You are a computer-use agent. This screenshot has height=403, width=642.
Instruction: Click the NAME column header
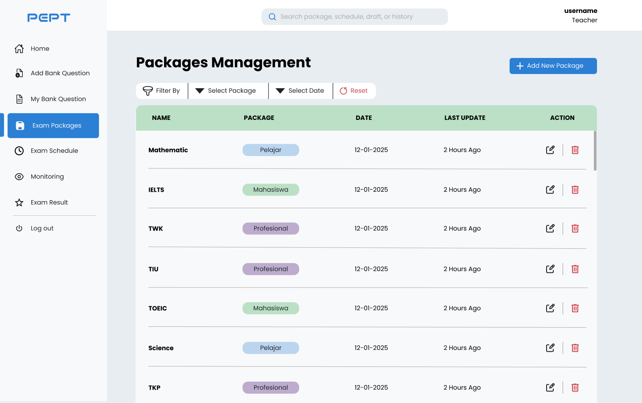[x=161, y=118]
